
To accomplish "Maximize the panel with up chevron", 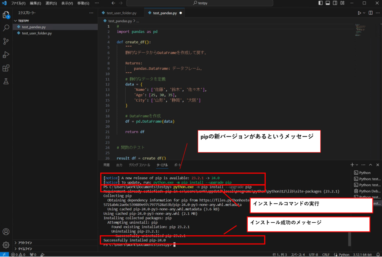I will pos(370,165).
